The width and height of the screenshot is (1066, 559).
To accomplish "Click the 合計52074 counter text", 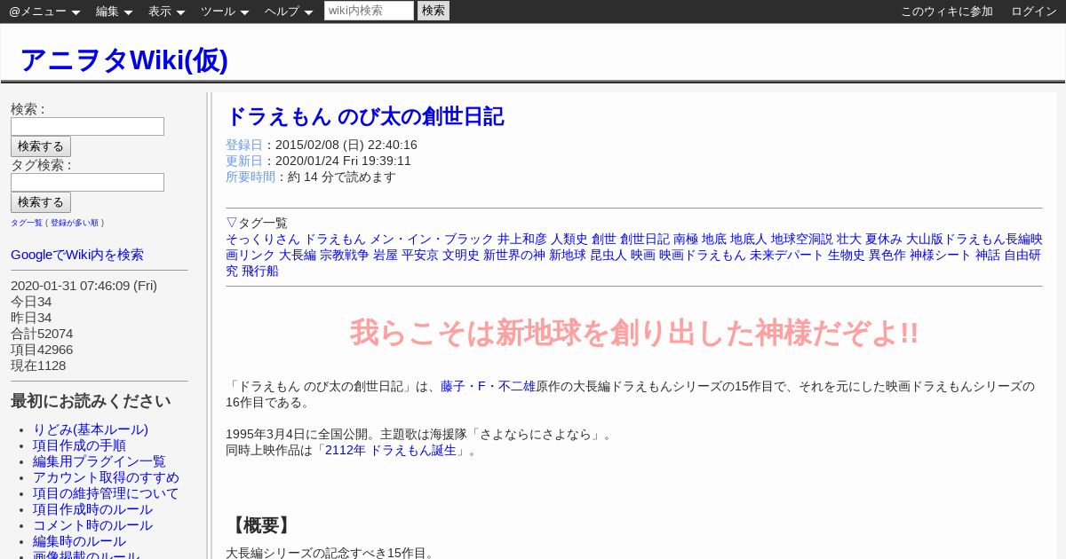I will tap(42, 334).
